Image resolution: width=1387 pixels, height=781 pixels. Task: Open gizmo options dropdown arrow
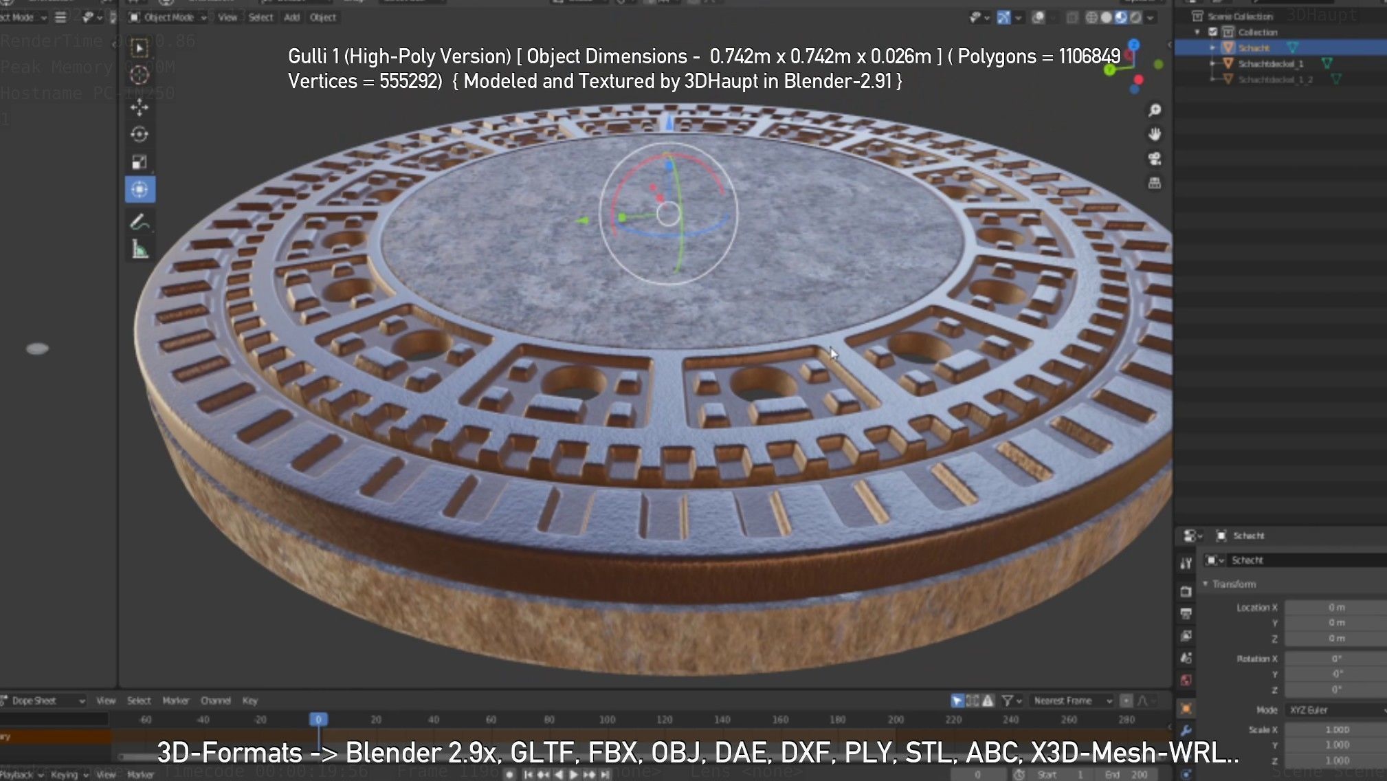(1019, 17)
